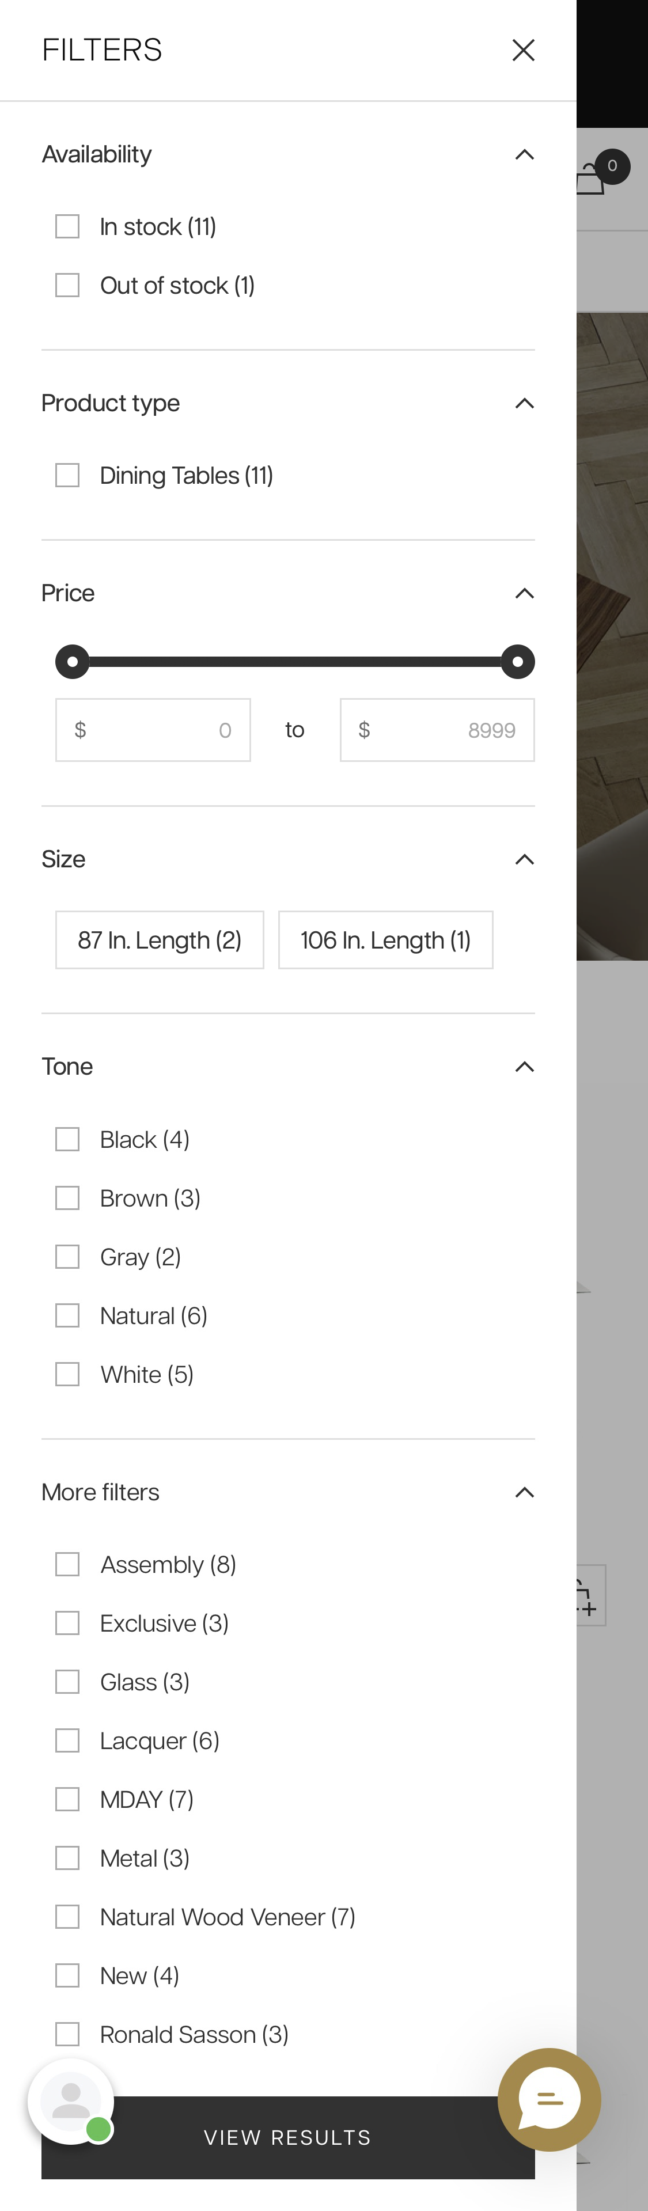This screenshot has width=648, height=2211.
Task: Click the minimum price input field
Action: [153, 730]
